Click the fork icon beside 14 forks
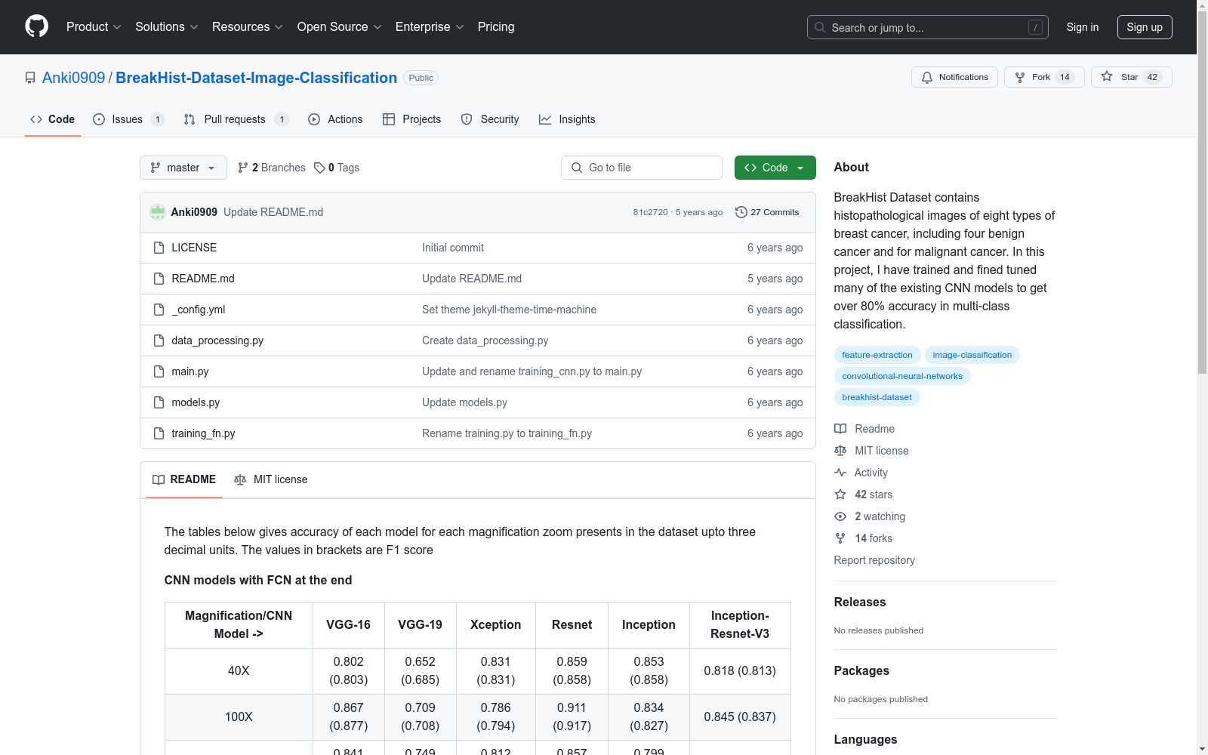The image size is (1208, 755). [840, 538]
